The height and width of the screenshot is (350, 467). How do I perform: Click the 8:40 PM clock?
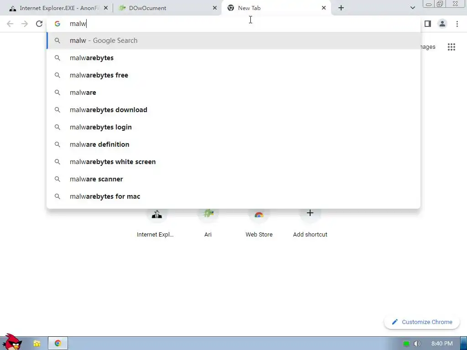[442, 344]
